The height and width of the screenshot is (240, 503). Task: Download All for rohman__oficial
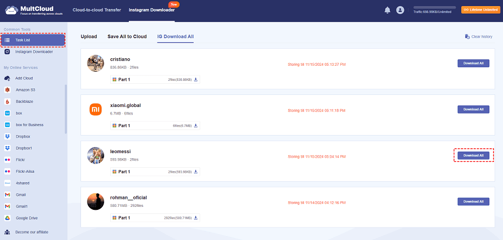473,202
